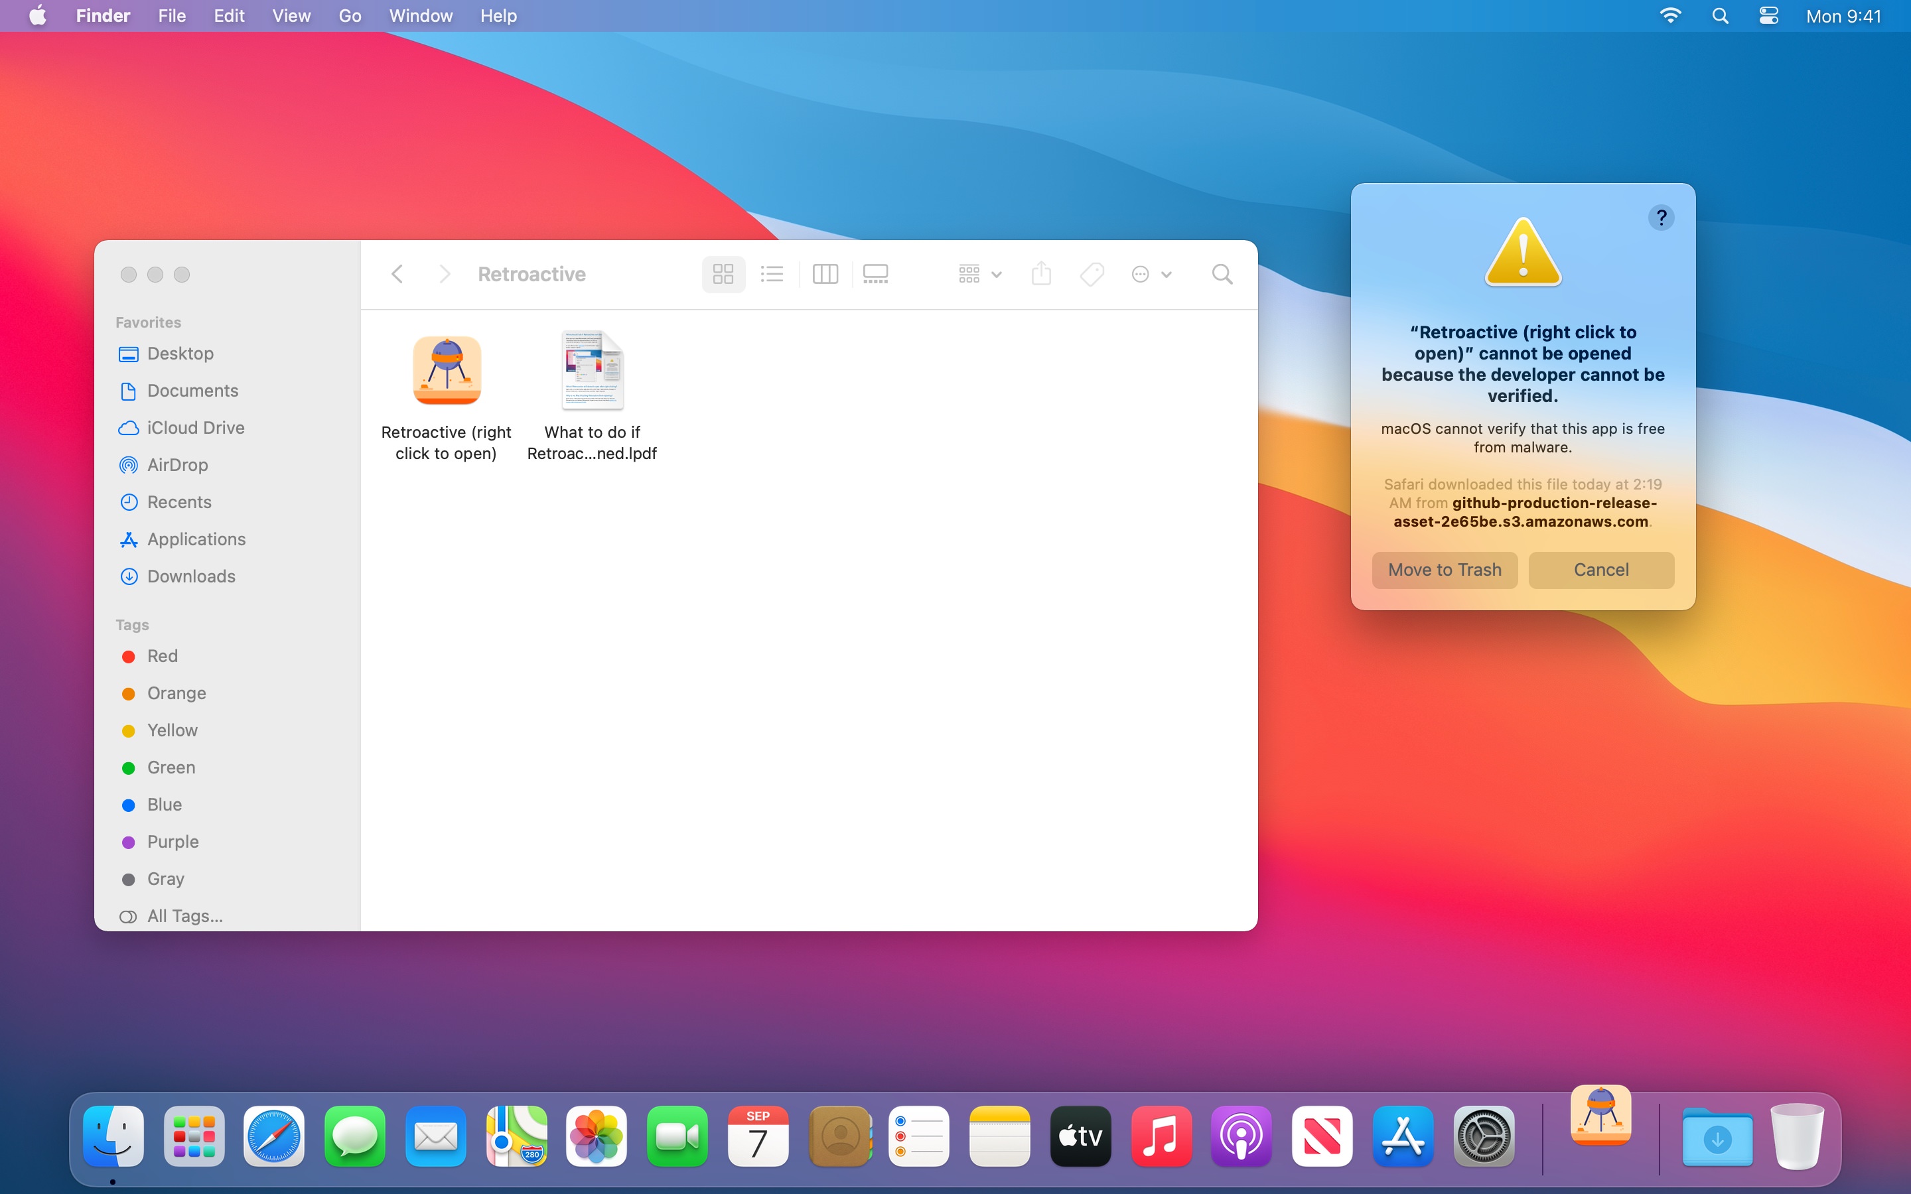Switch Finder to list view

pyautogui.click(x=772, y=274)
